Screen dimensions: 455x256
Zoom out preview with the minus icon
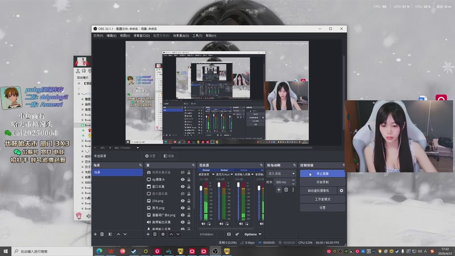95,148
